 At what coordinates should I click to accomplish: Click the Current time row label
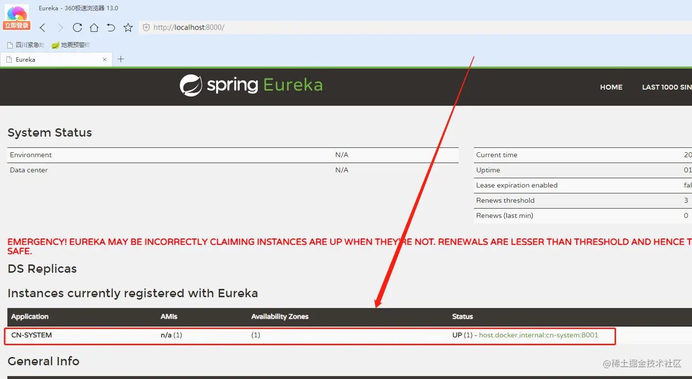point(497,155)
